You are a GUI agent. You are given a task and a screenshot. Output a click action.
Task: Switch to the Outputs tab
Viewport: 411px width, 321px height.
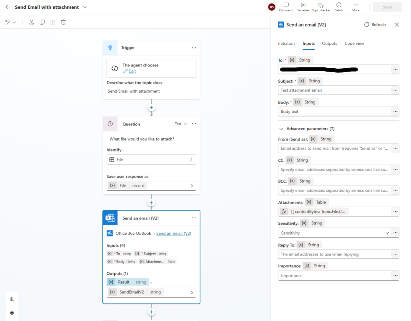(x=329, y=44)
